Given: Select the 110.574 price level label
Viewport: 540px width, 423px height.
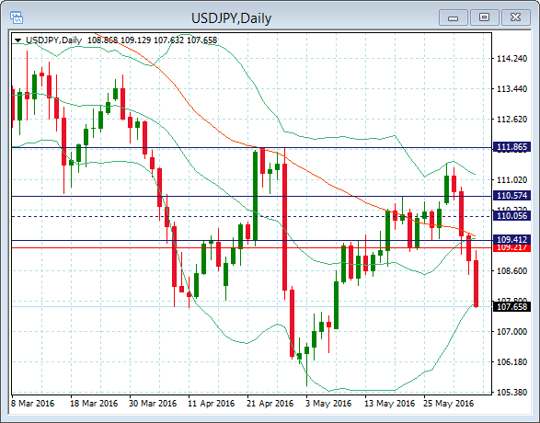Looking at the screenshot, I should 511,196.
